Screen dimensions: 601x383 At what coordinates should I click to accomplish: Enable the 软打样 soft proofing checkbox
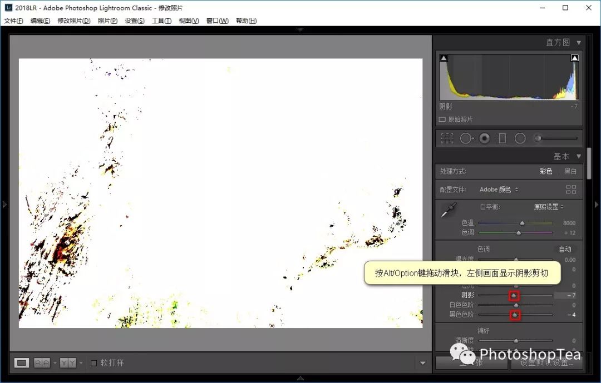click(93, 362)
